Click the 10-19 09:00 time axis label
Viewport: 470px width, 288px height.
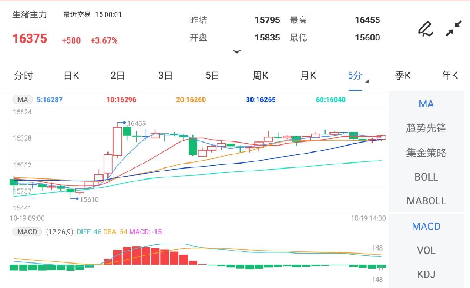pos(27,218)
